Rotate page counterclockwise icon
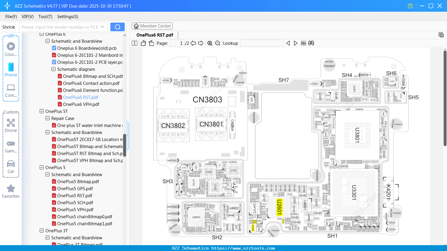 (143, 43)
